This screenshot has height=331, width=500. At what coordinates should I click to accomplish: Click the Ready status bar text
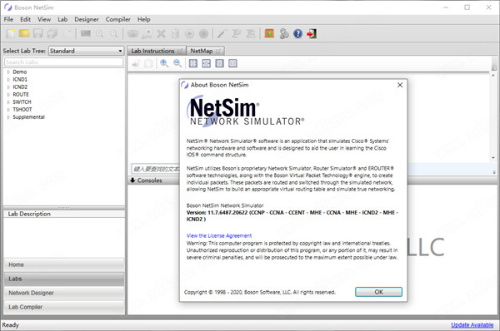tap(11, 325)
